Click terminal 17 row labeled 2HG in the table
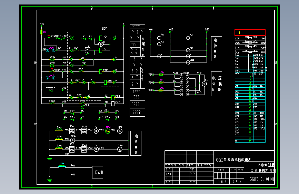 click(250, 104)
